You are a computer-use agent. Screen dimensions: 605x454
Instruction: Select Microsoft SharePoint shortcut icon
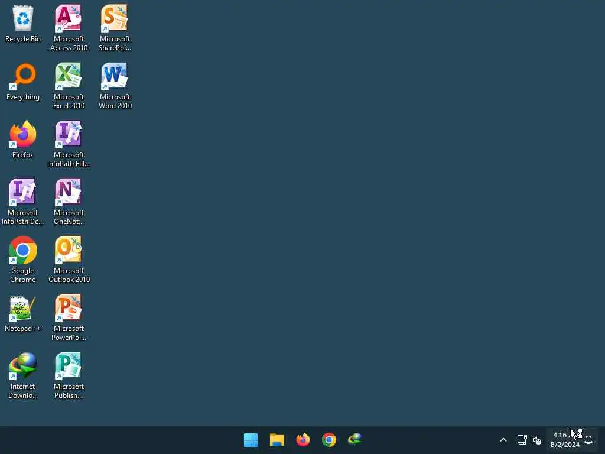(115, 27)
